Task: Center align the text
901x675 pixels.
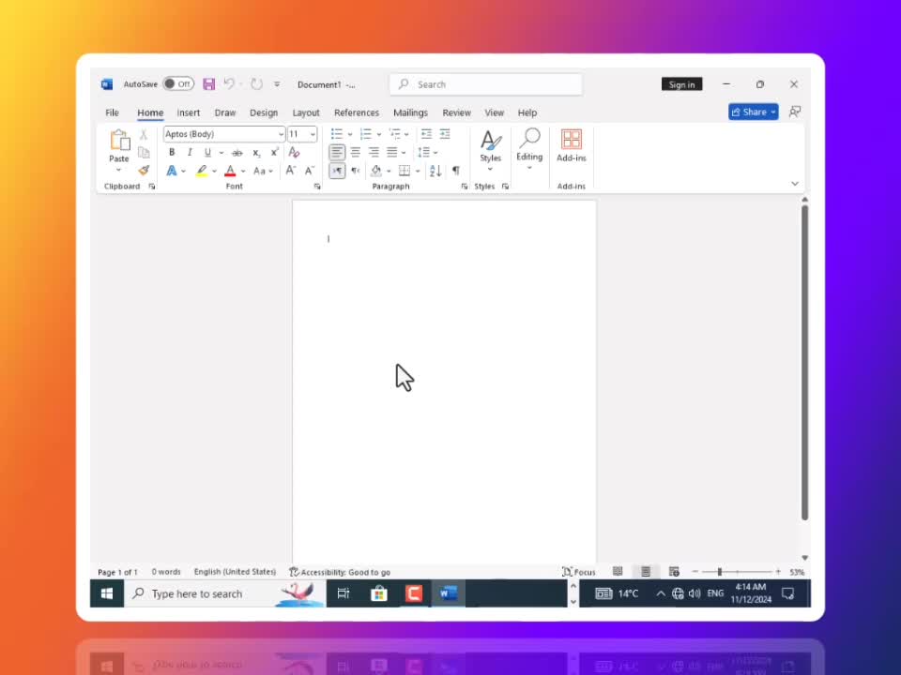Action: [356, 152]
